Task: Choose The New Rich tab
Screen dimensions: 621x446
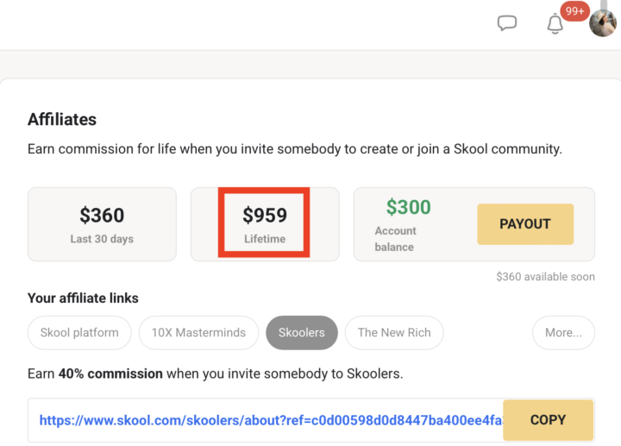Action: point(394,332)
